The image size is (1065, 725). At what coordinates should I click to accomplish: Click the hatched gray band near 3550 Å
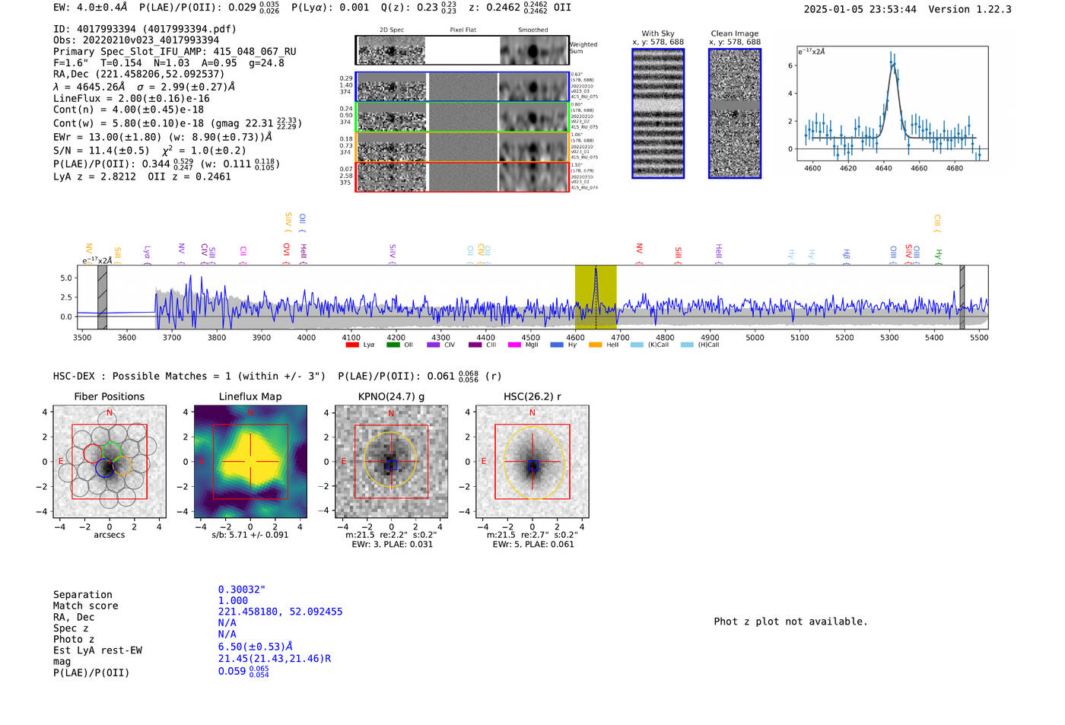102,297
